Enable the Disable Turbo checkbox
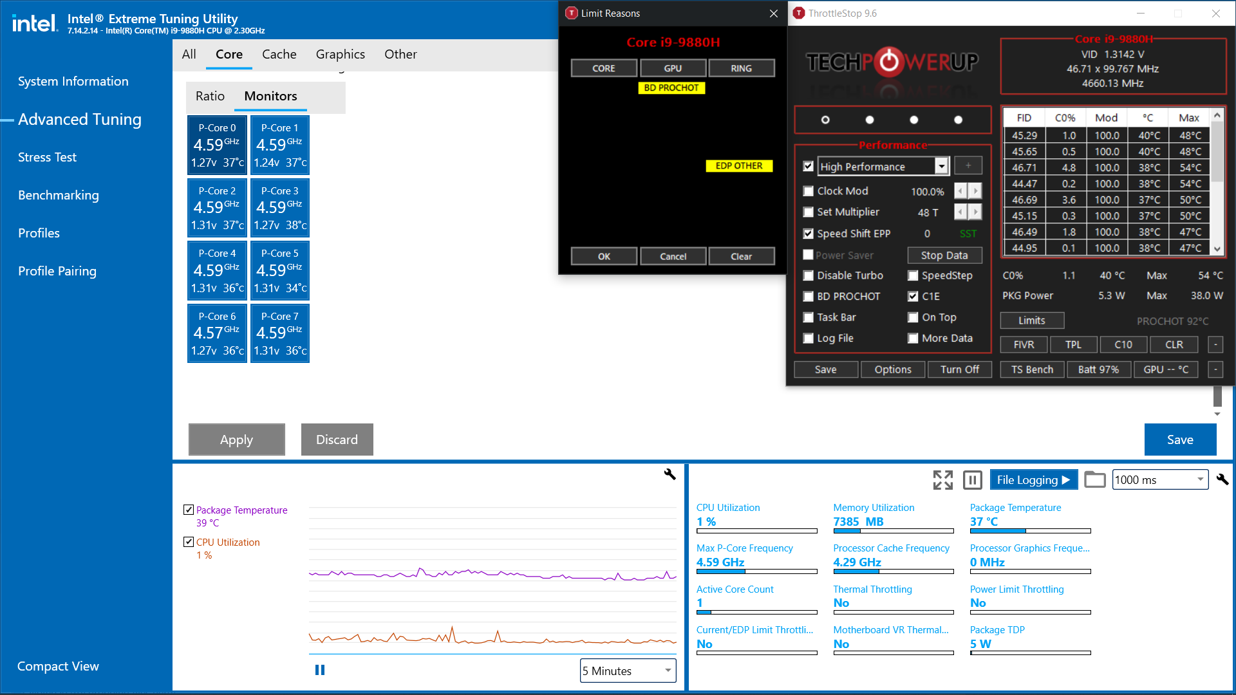This screenshot has height=695, width=1236. [x=809, y=275]
